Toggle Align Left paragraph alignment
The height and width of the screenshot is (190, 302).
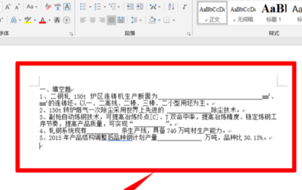point(83,20)
